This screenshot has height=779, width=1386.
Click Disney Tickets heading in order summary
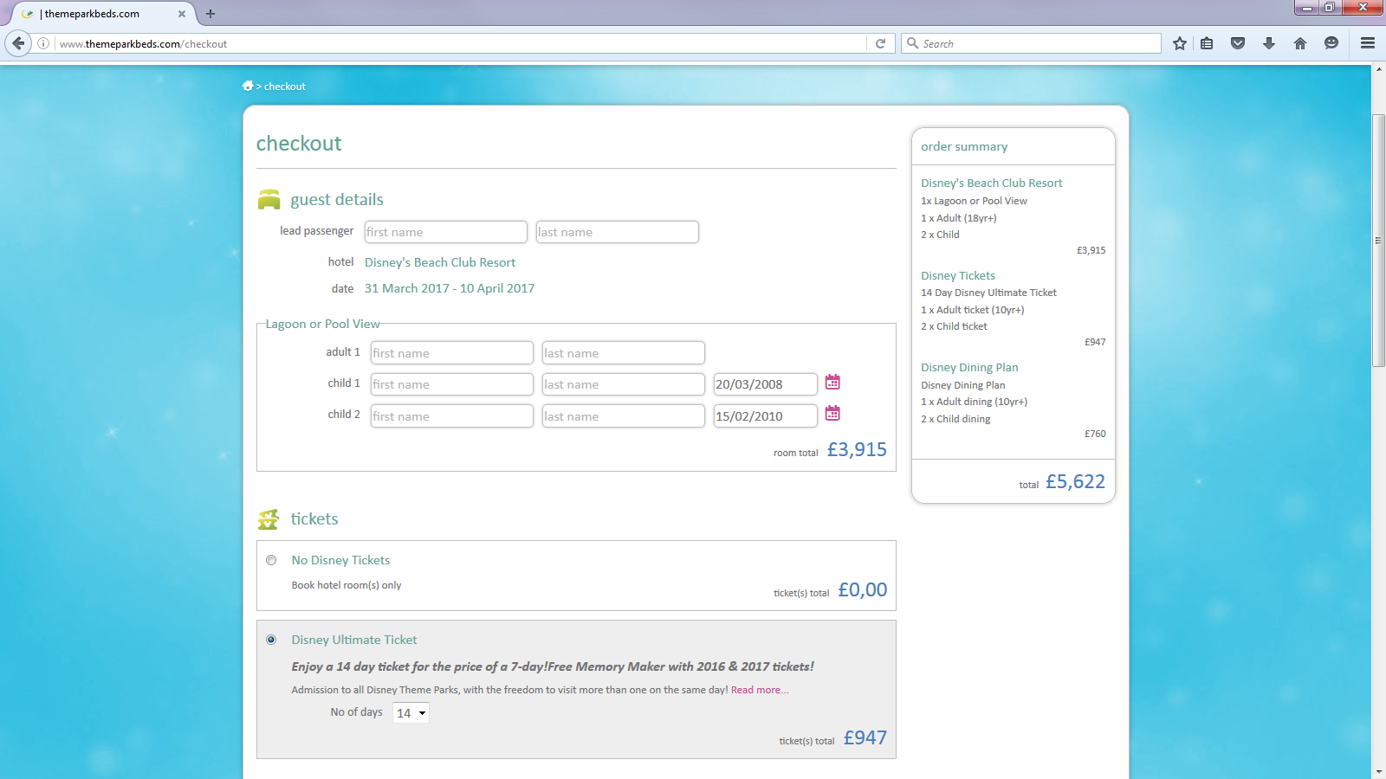coord(958,275)
